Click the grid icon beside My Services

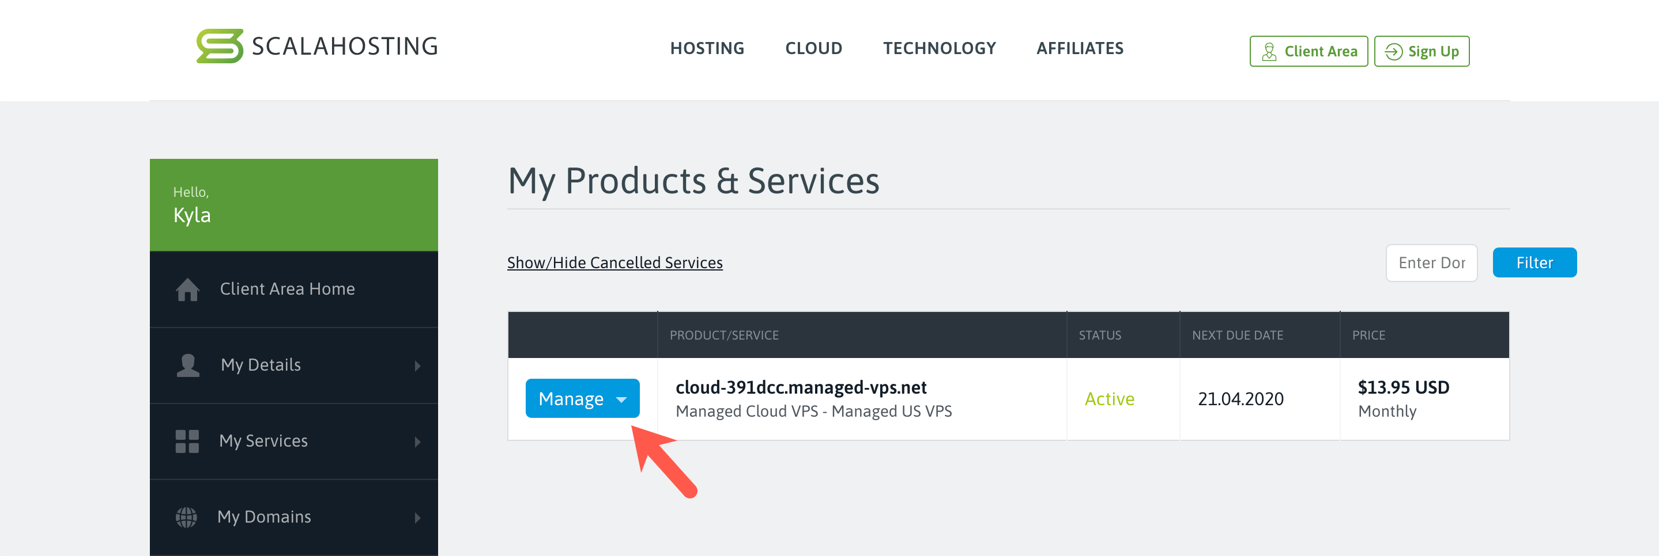(187, 441)
